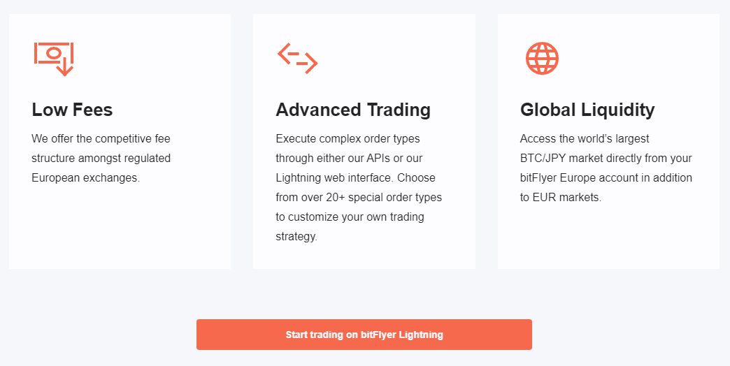Select the Advanced Trading heading
Viewport: 730px width, 366px height.
353,110
